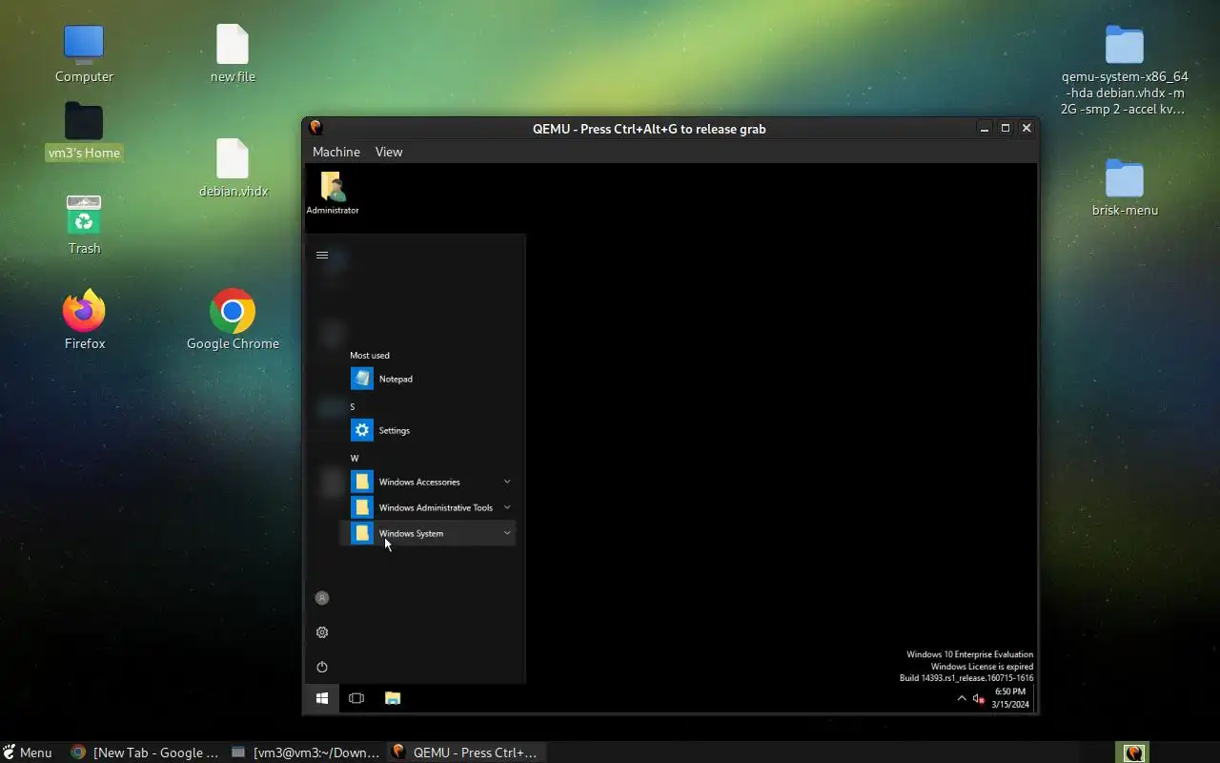The height and width of the screenshot is (763, 1220).
Task: Expand the Windows Accessories folder chevron
Action: [x=507, y=482]
